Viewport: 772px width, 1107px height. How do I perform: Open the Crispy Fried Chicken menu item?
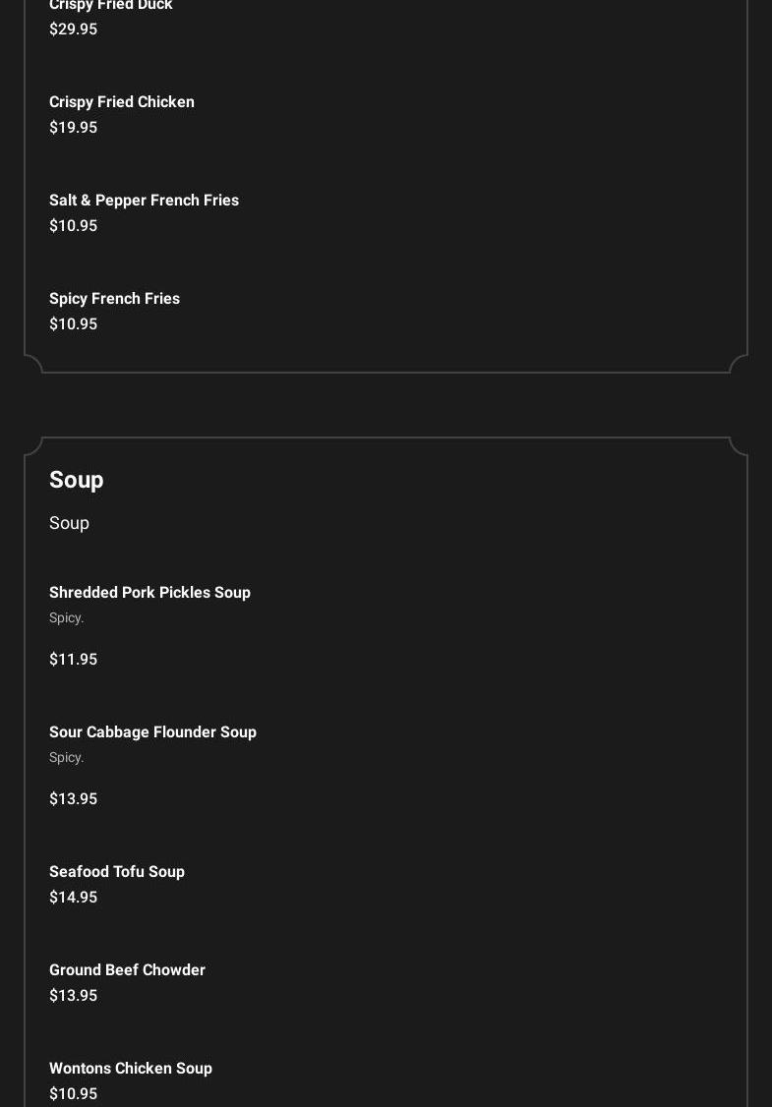122,102
